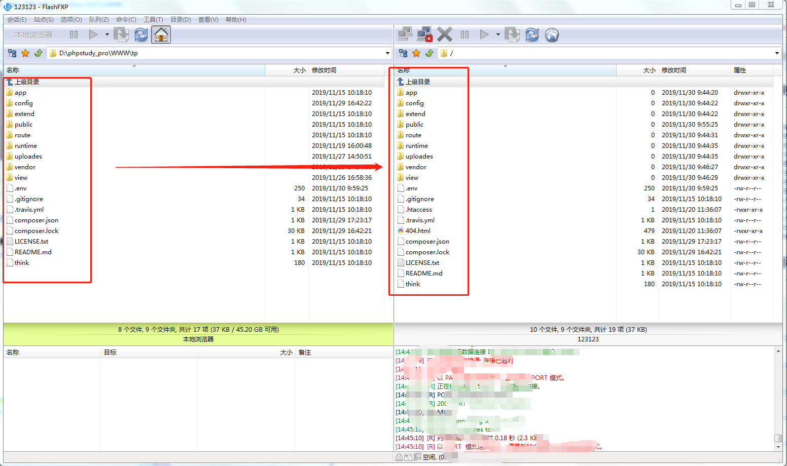
Task: Open the 查看(V) menu
Action: pos(208,20)
